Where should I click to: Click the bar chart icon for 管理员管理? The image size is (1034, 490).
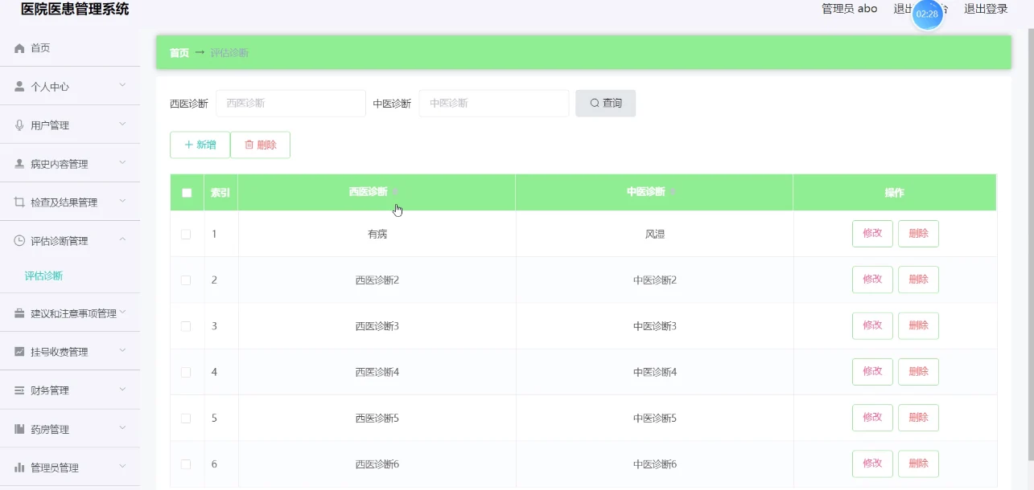pyautogui.click(x=20, y=467)
